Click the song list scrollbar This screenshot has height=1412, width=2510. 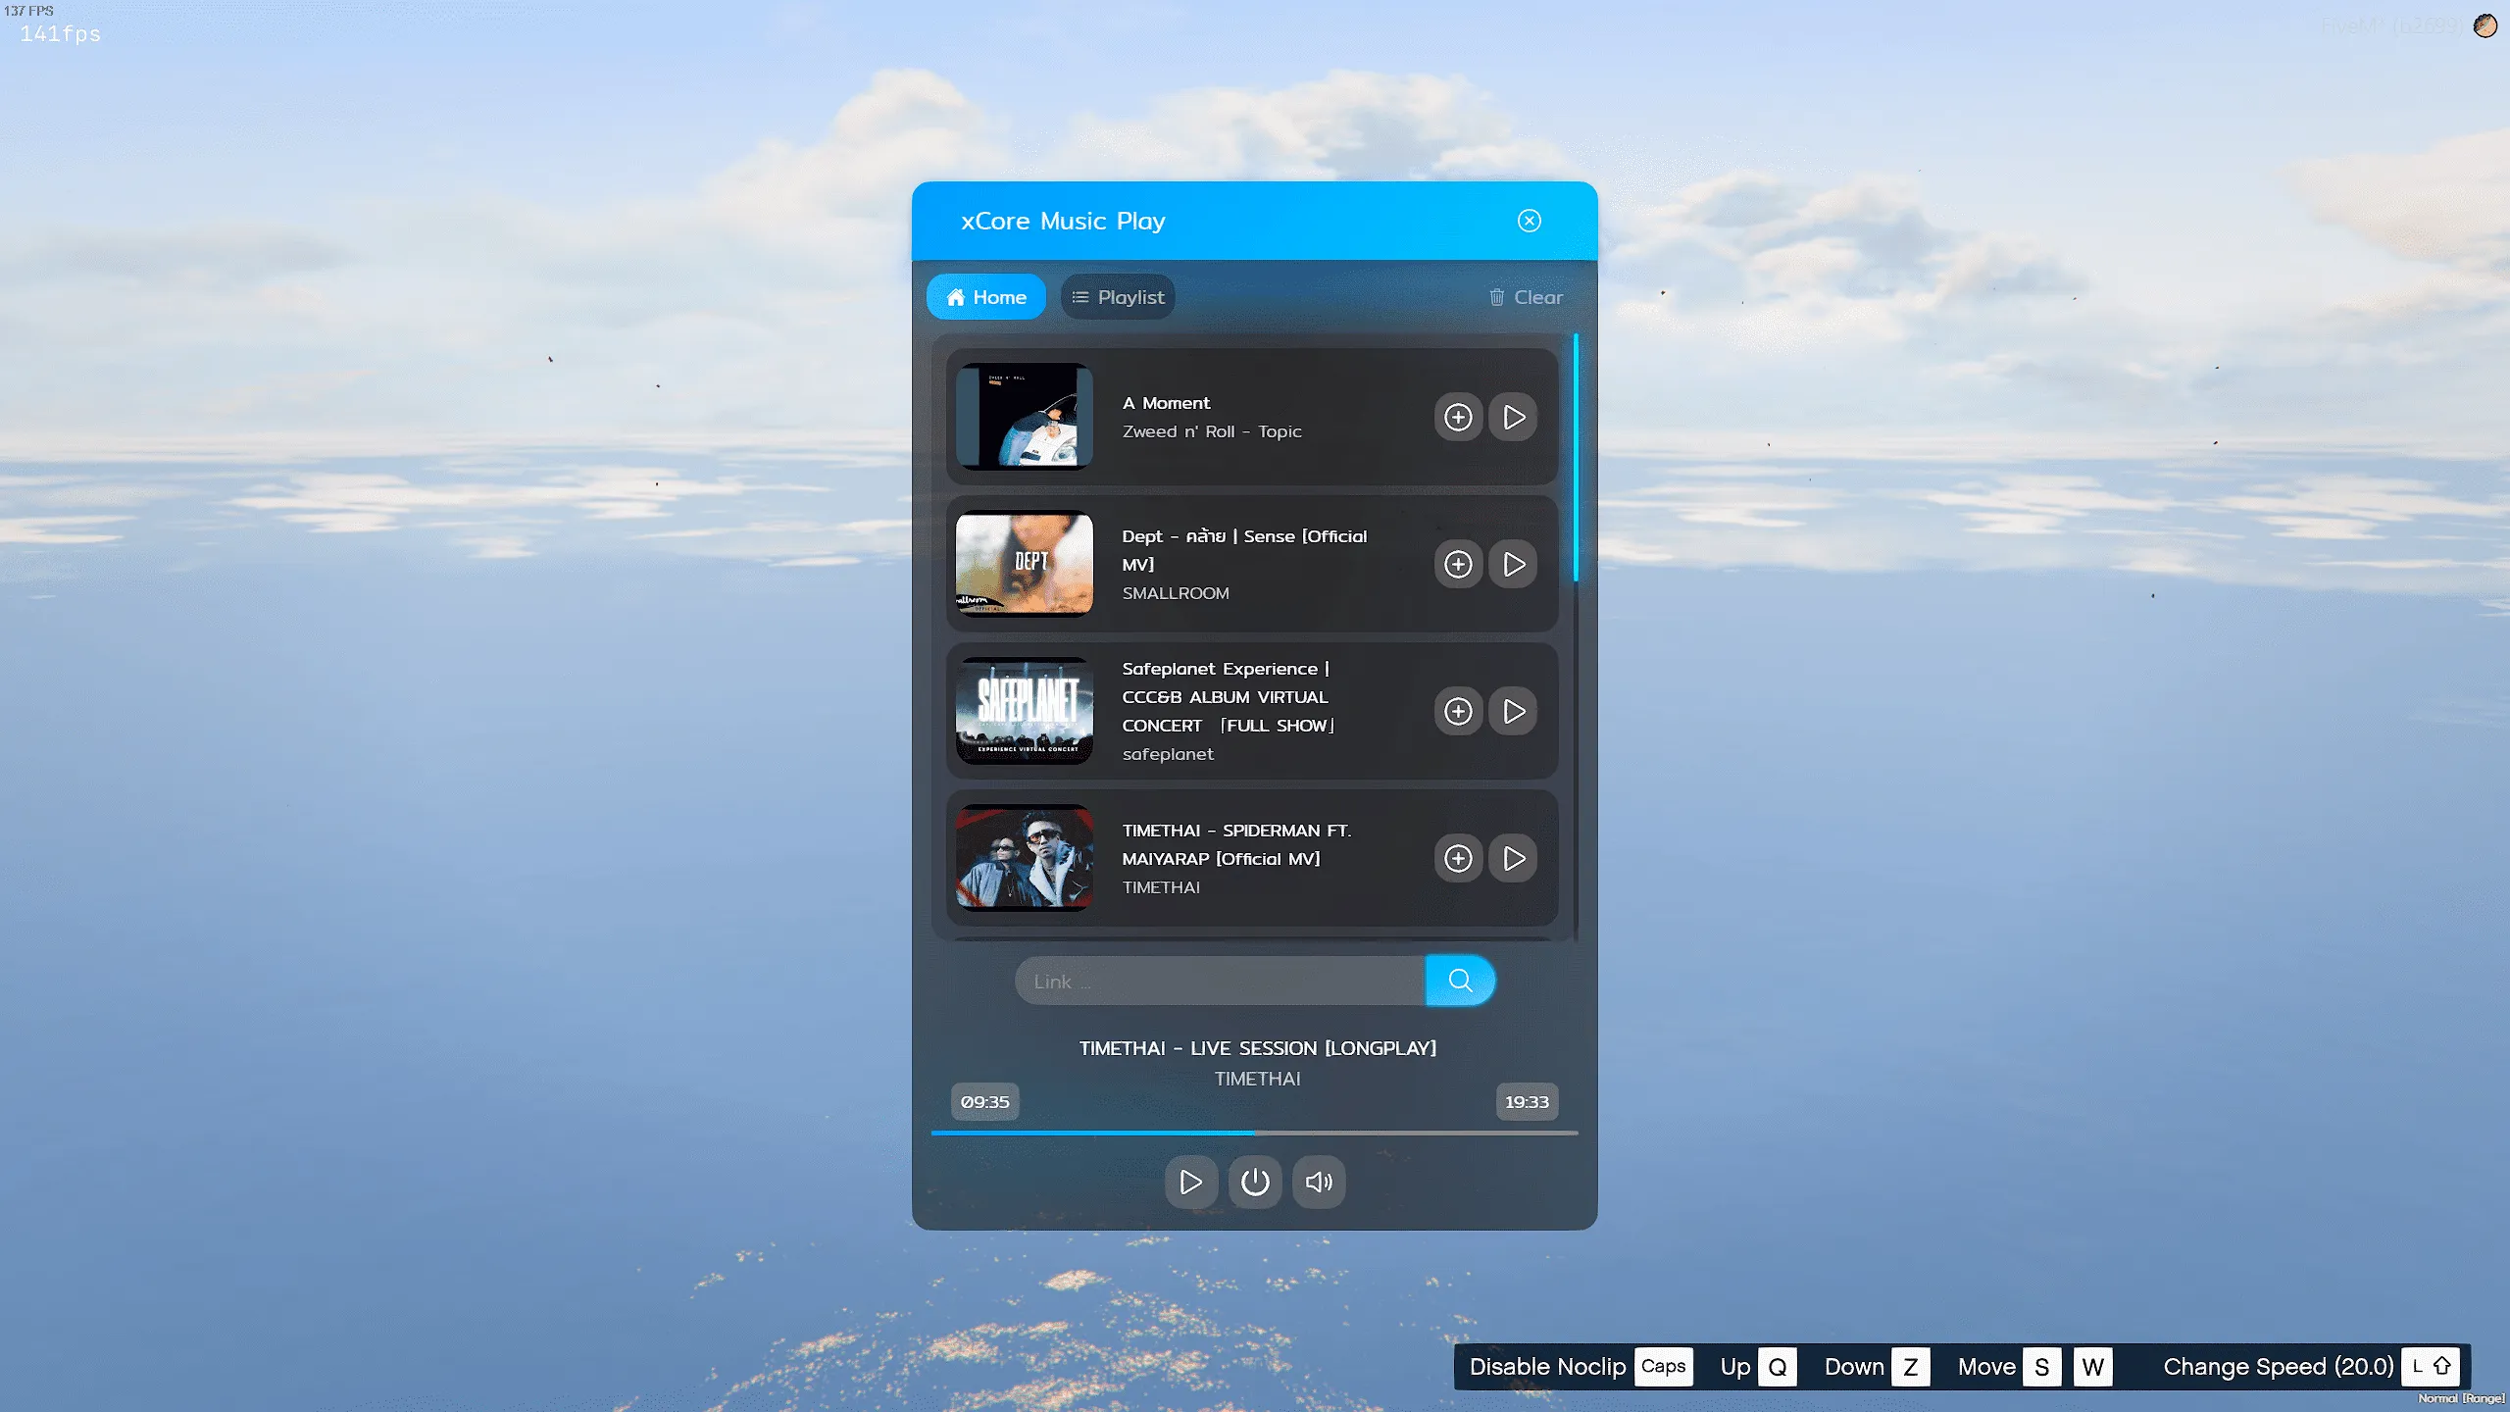click(x=1576, y=458)
